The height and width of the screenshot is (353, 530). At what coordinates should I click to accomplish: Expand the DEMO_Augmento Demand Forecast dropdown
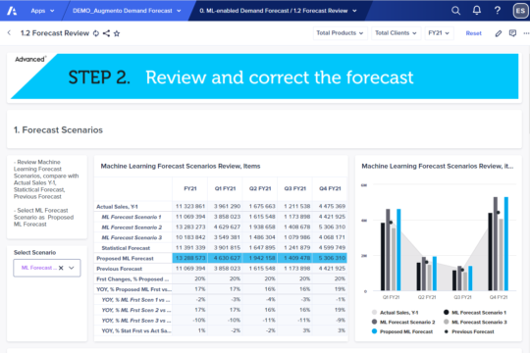(127, 11)
